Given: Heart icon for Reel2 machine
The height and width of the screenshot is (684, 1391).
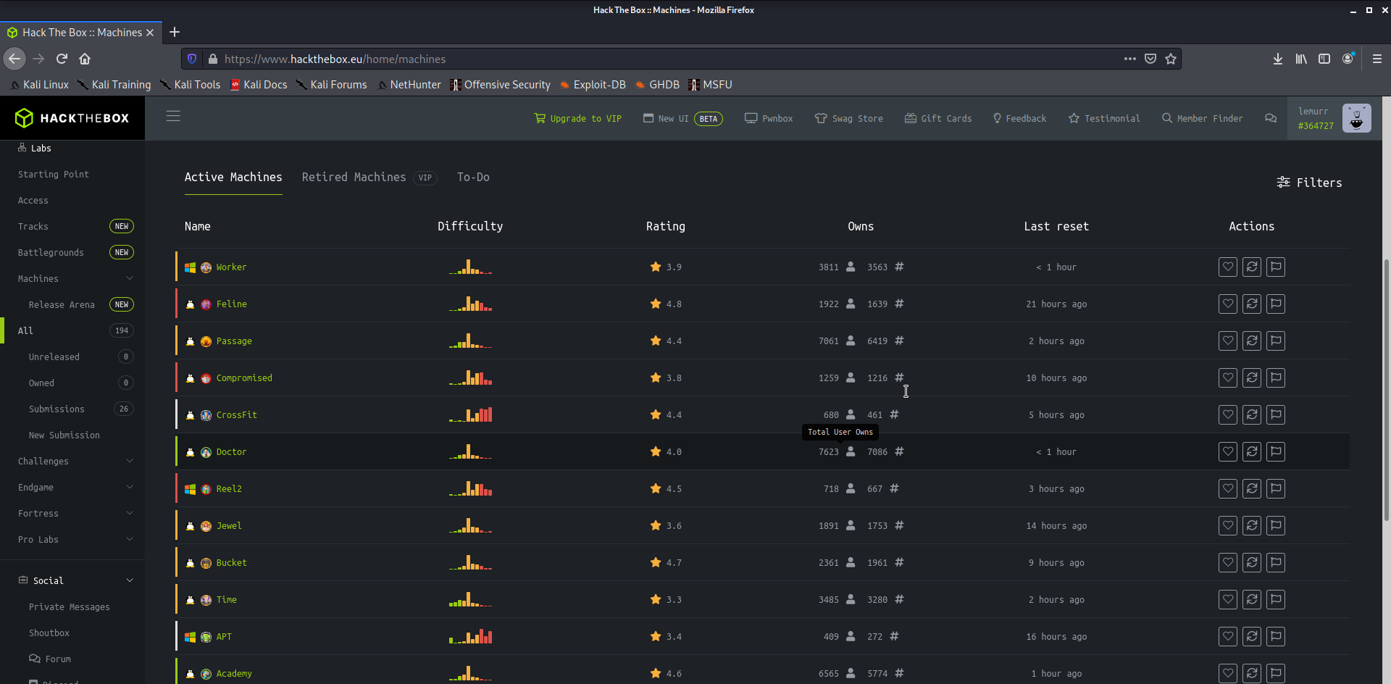Looking at the screenshot, I should click(1227, 488).
